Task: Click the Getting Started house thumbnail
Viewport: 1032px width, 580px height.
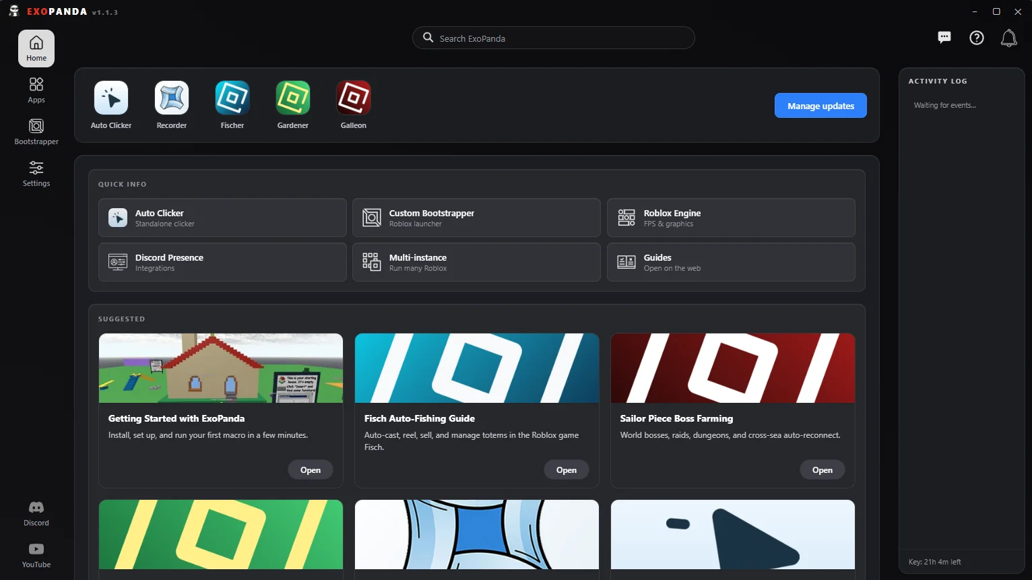Action: (x=221, y=368)
